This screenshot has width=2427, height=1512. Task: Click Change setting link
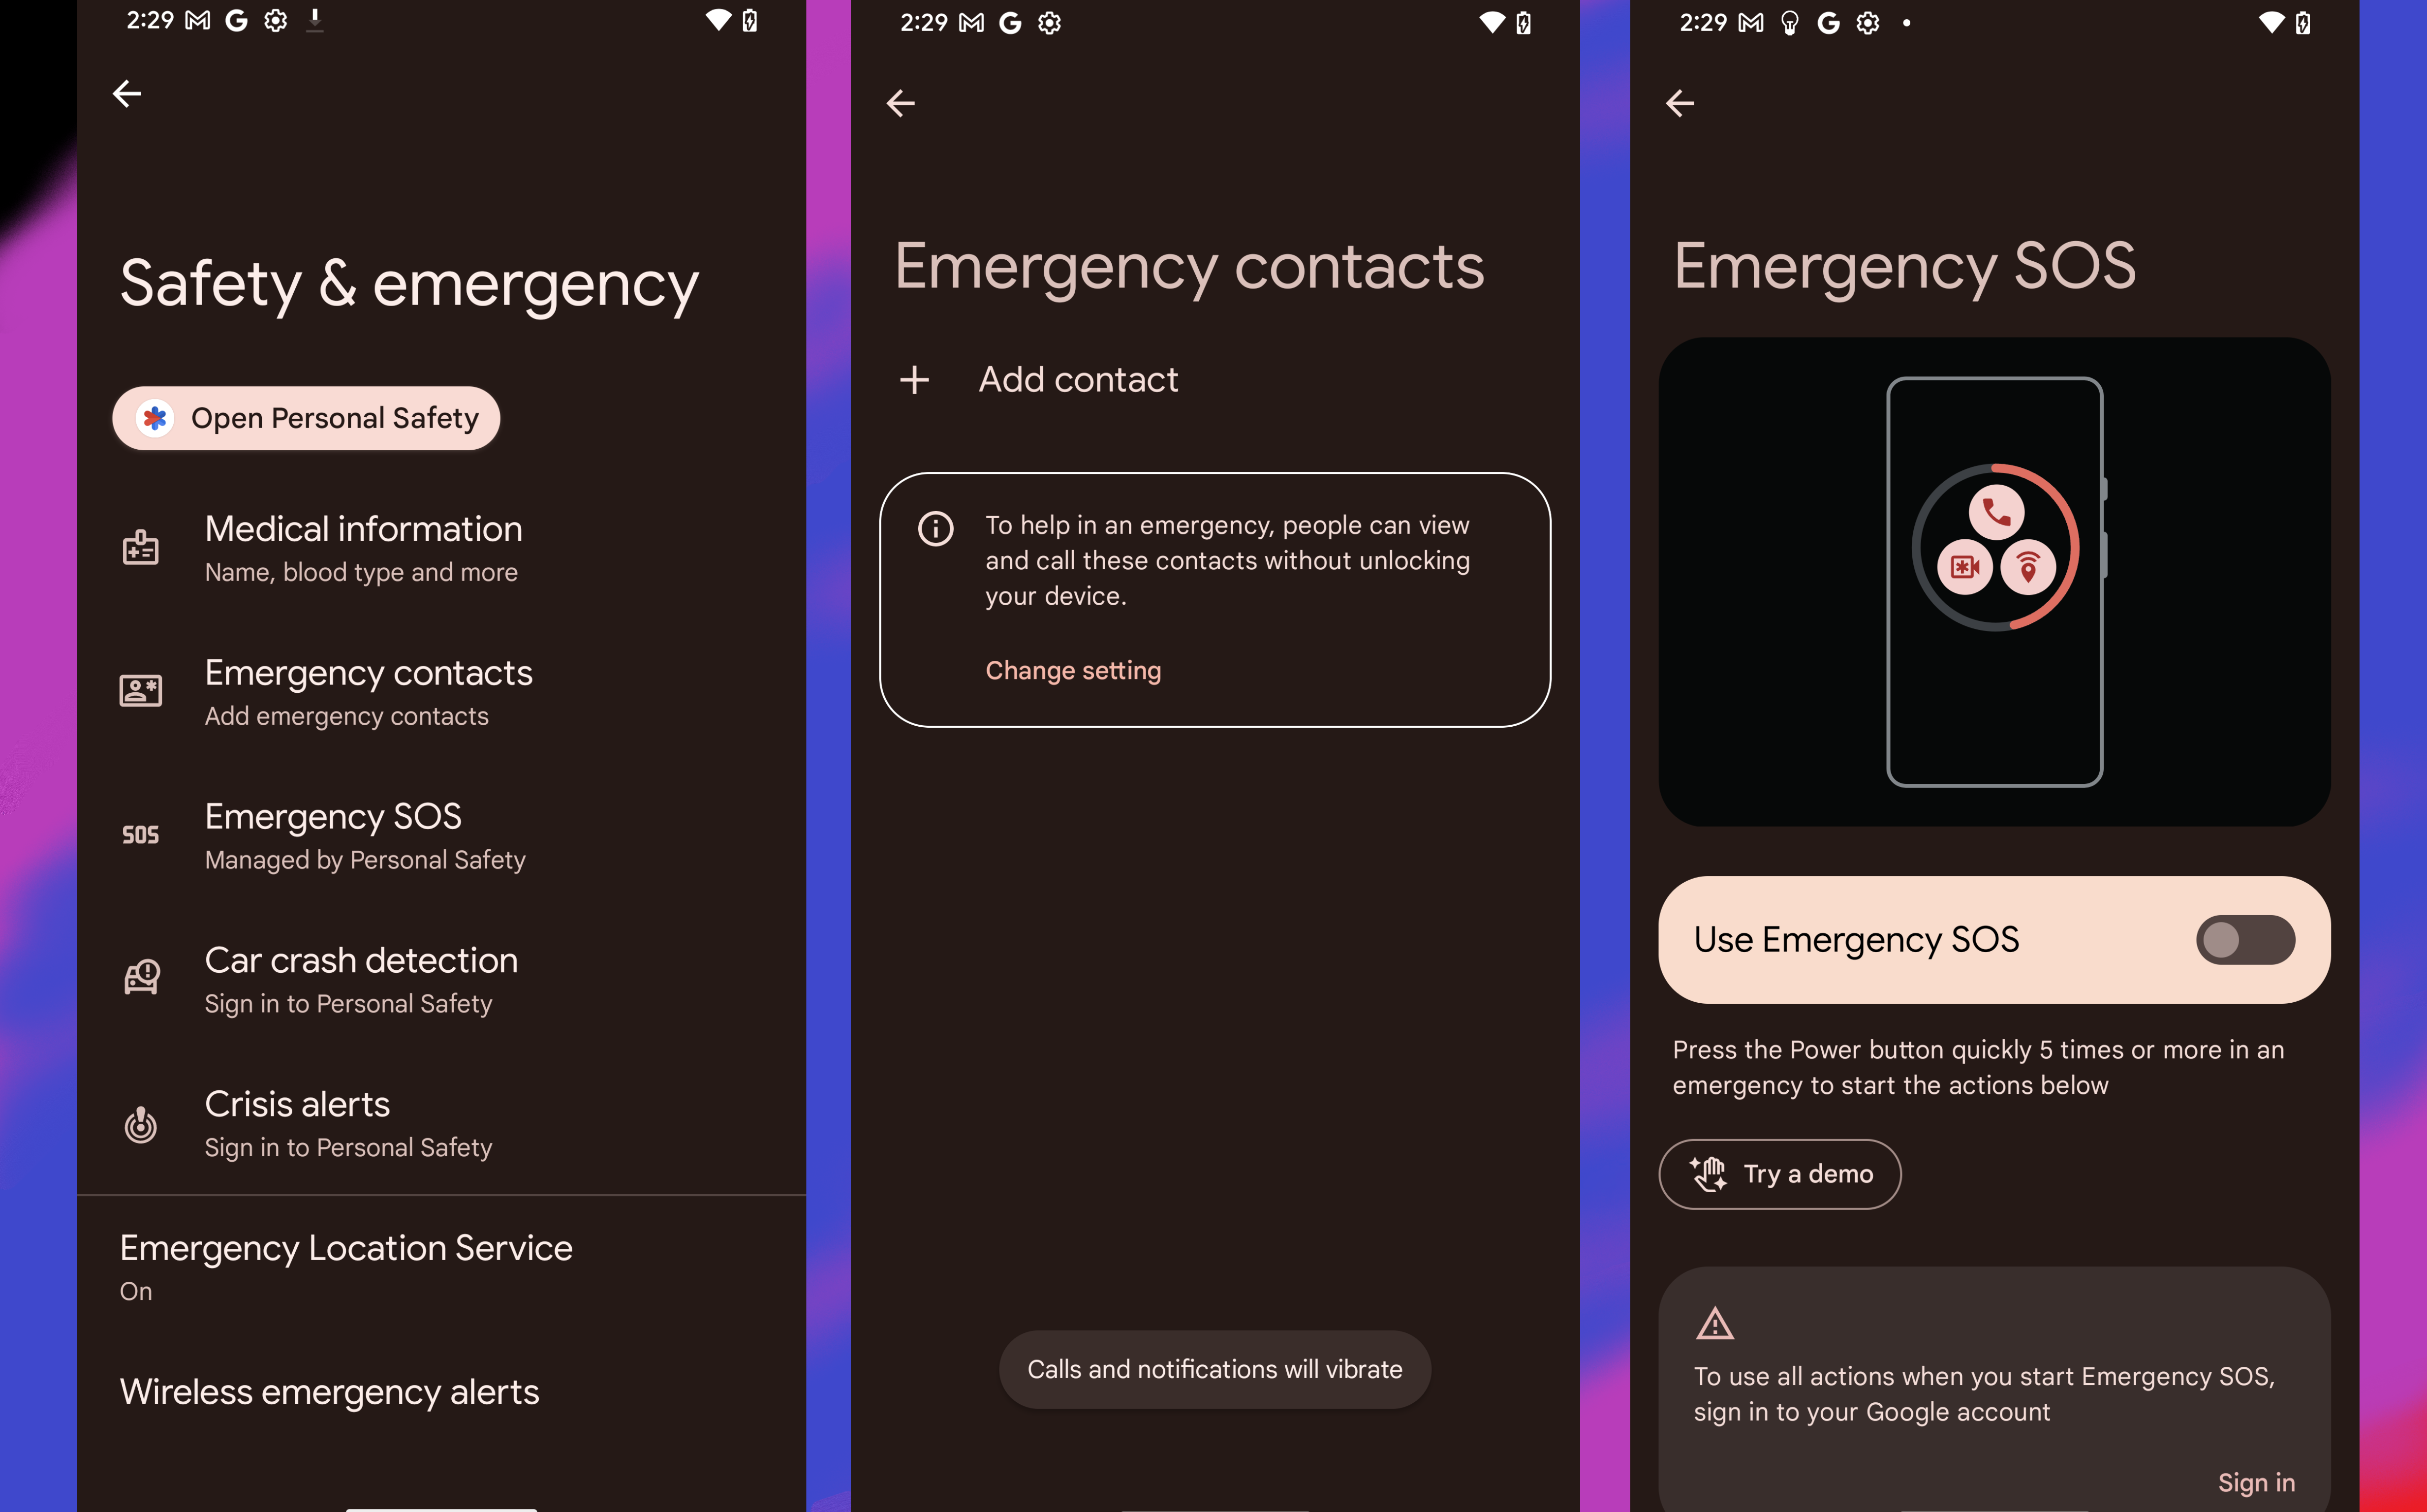(1070, 669)
